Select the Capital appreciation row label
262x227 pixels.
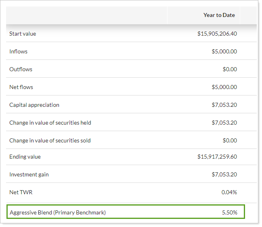(x=34, y=105)
